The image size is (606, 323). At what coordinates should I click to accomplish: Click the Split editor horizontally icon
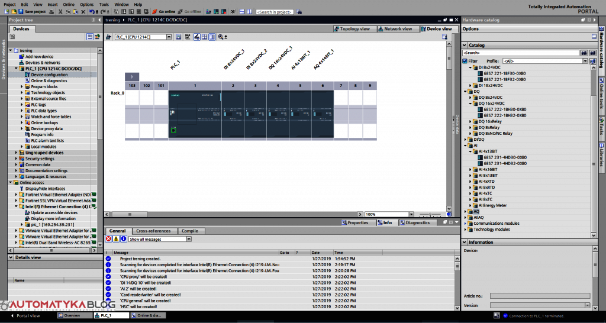(241, 12)
